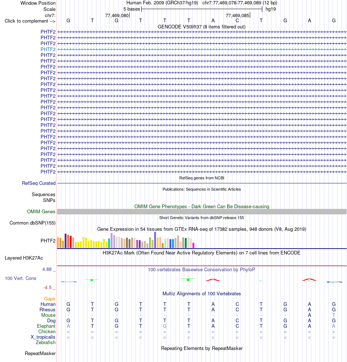Viewport: 347px width, 362px height.
Task: Open the OMIM Genes track label
Action: pos(41,211)
